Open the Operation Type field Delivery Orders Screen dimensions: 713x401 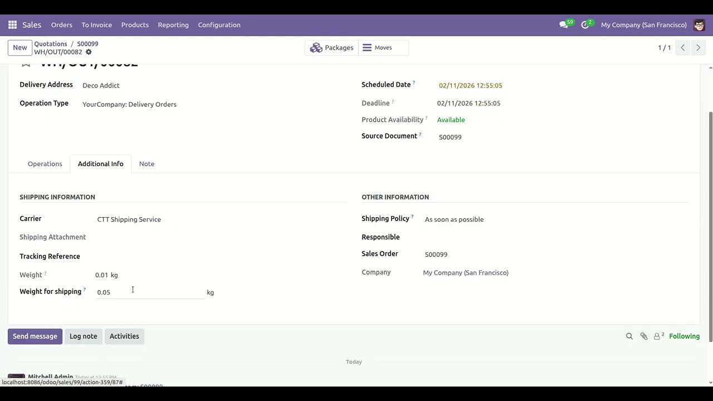[x=129, y=105]
